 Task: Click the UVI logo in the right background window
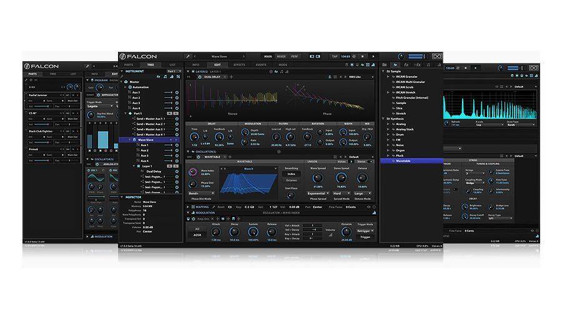534,68
